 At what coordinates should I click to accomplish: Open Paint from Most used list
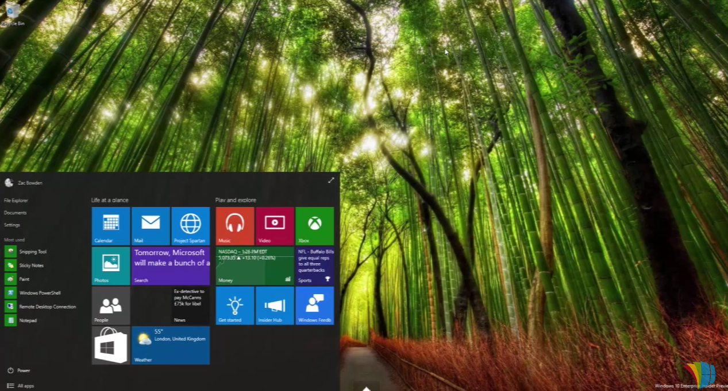25,279
